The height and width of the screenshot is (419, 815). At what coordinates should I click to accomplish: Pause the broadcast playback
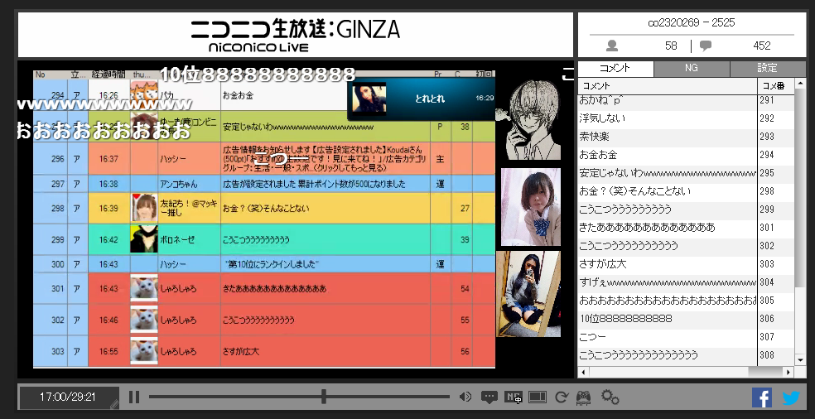click(134, 397)
